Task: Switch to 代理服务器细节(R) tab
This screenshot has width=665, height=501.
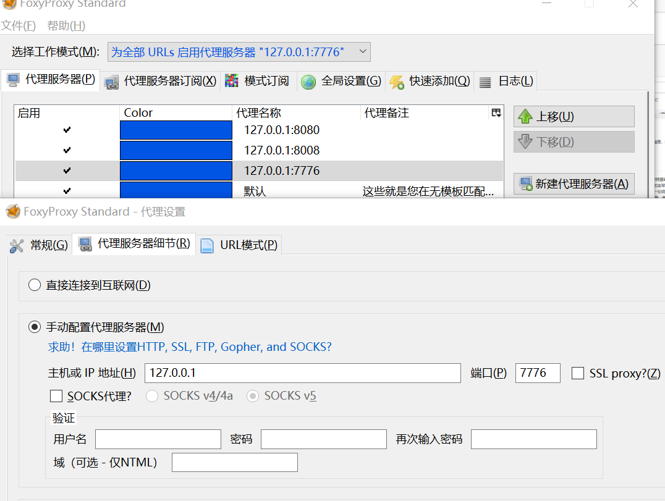Action: pyautogui.click(x=133, y=244)
